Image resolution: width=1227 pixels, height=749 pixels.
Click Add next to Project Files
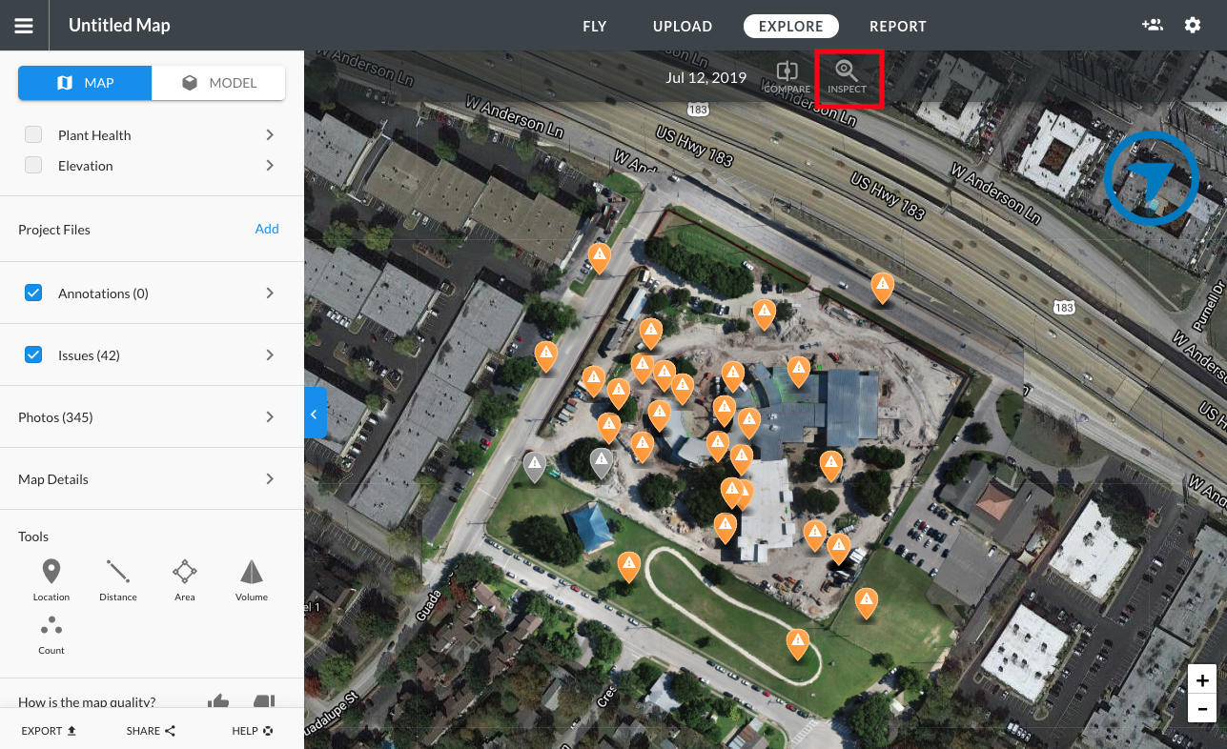267,229
